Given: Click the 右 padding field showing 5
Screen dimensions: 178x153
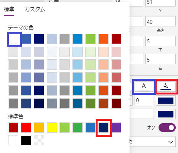Looking at the screenshot, I should [x=160, y=59].
